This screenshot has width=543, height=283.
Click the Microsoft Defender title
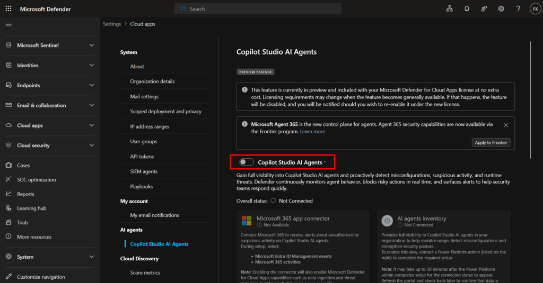(46, 9)
